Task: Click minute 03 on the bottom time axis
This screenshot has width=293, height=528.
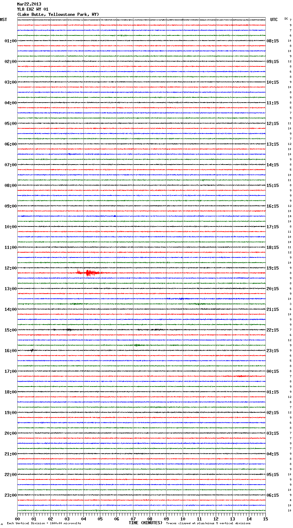Action: click(x=67, y=519)
